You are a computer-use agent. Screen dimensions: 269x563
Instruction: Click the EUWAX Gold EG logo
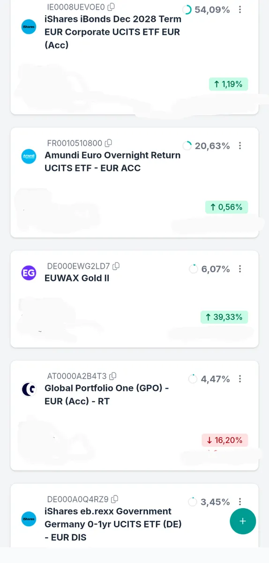pyautogui.click(x=29, y=273)
